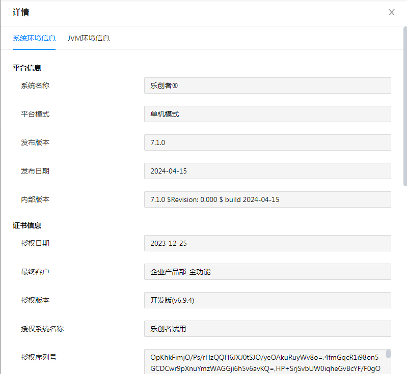407x374 pixels.
Task: Click the scrollbar inside the 授权序列号 box
Action: pos(388,354)
